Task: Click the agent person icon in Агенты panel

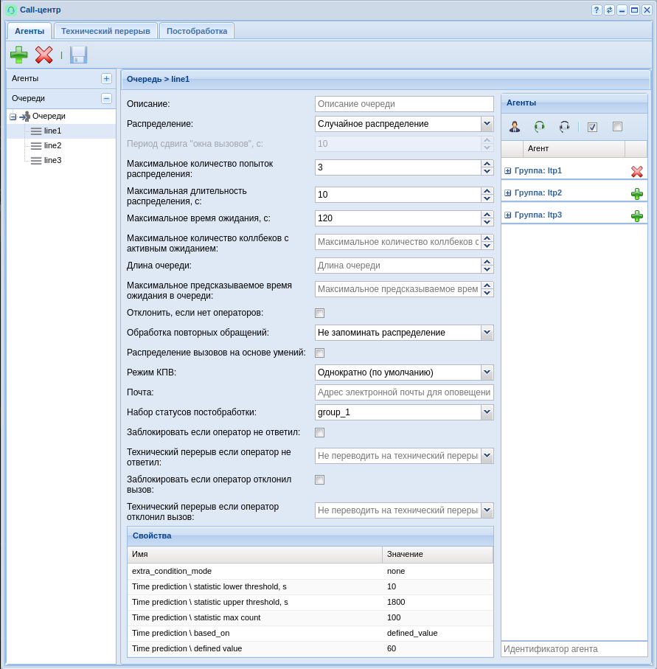Action: (515, 127)
